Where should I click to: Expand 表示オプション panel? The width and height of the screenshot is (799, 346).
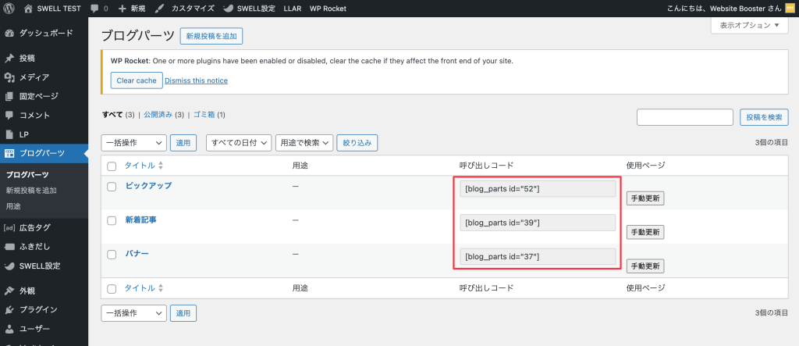[x=749, y=25]
